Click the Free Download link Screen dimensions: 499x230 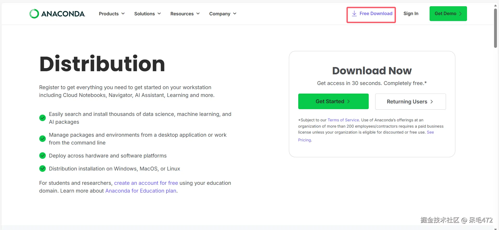tap(372, 14)
